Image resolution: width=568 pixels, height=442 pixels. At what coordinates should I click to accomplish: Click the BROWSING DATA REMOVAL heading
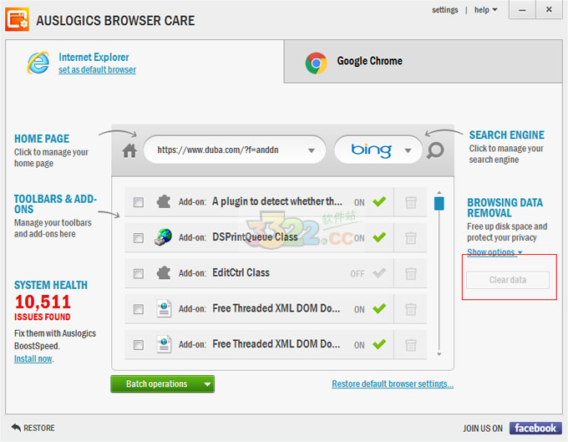pyautogui.click(x=505, y=207)
